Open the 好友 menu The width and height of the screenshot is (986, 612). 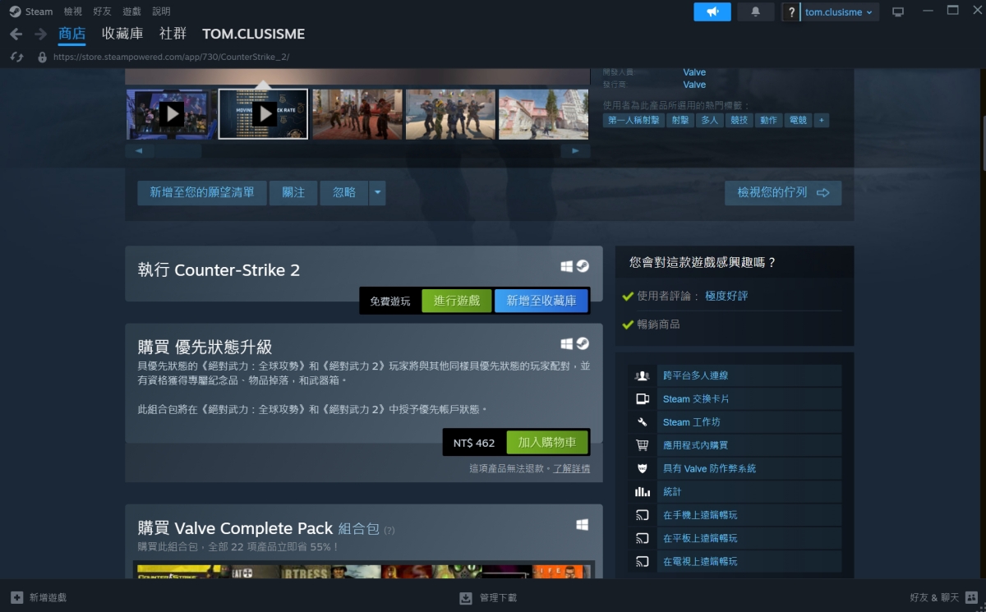coord(103,12)
